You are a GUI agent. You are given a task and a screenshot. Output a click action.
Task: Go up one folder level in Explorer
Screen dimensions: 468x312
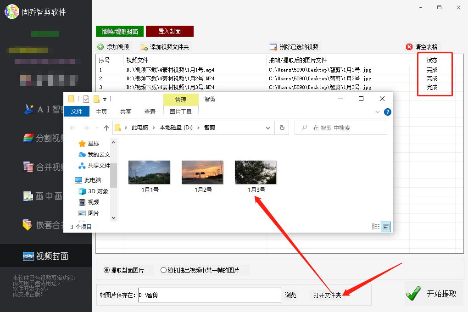[106, 128]
